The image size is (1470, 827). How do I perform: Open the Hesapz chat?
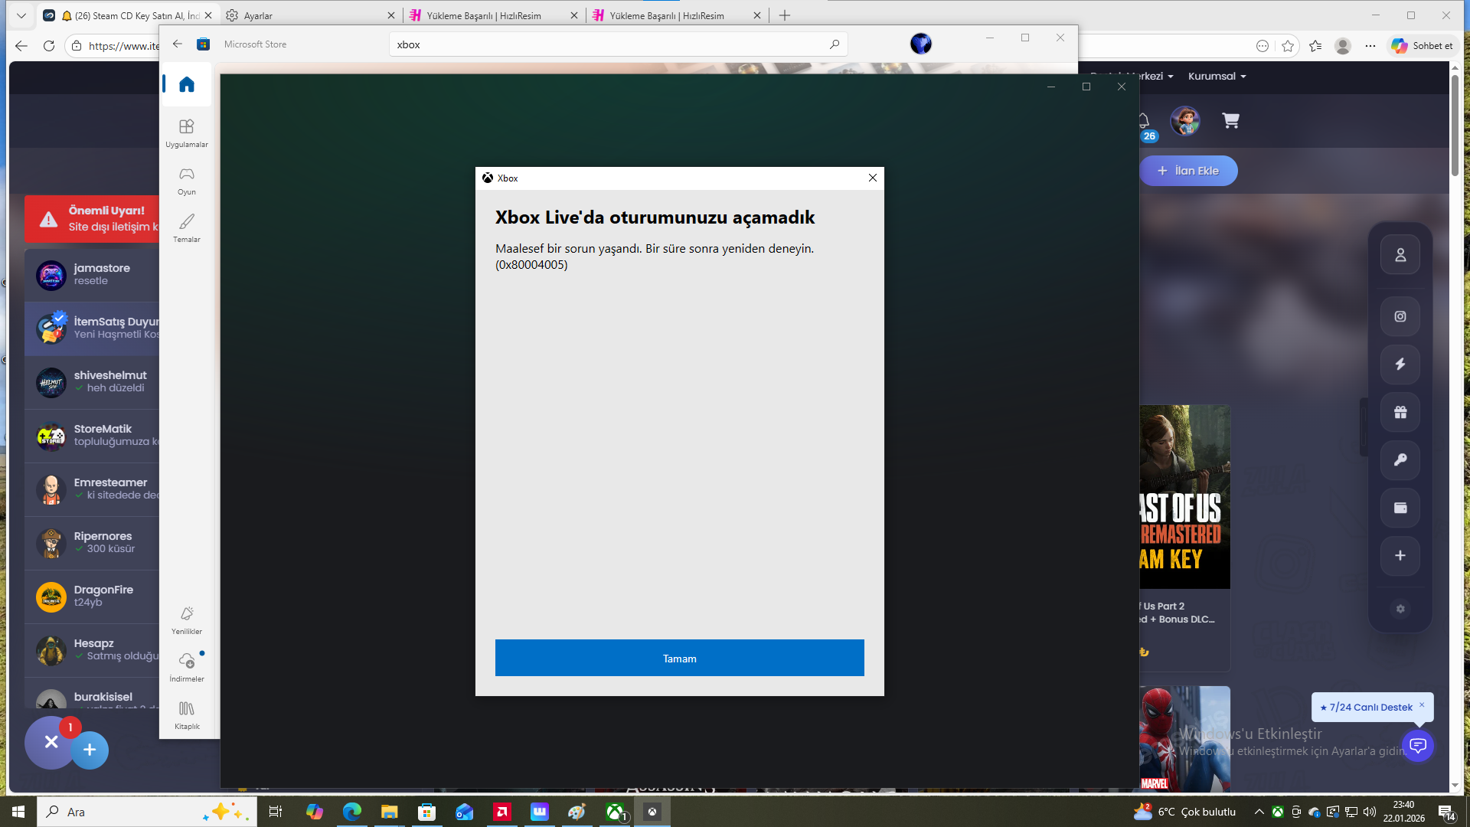[x=92, y=650]
